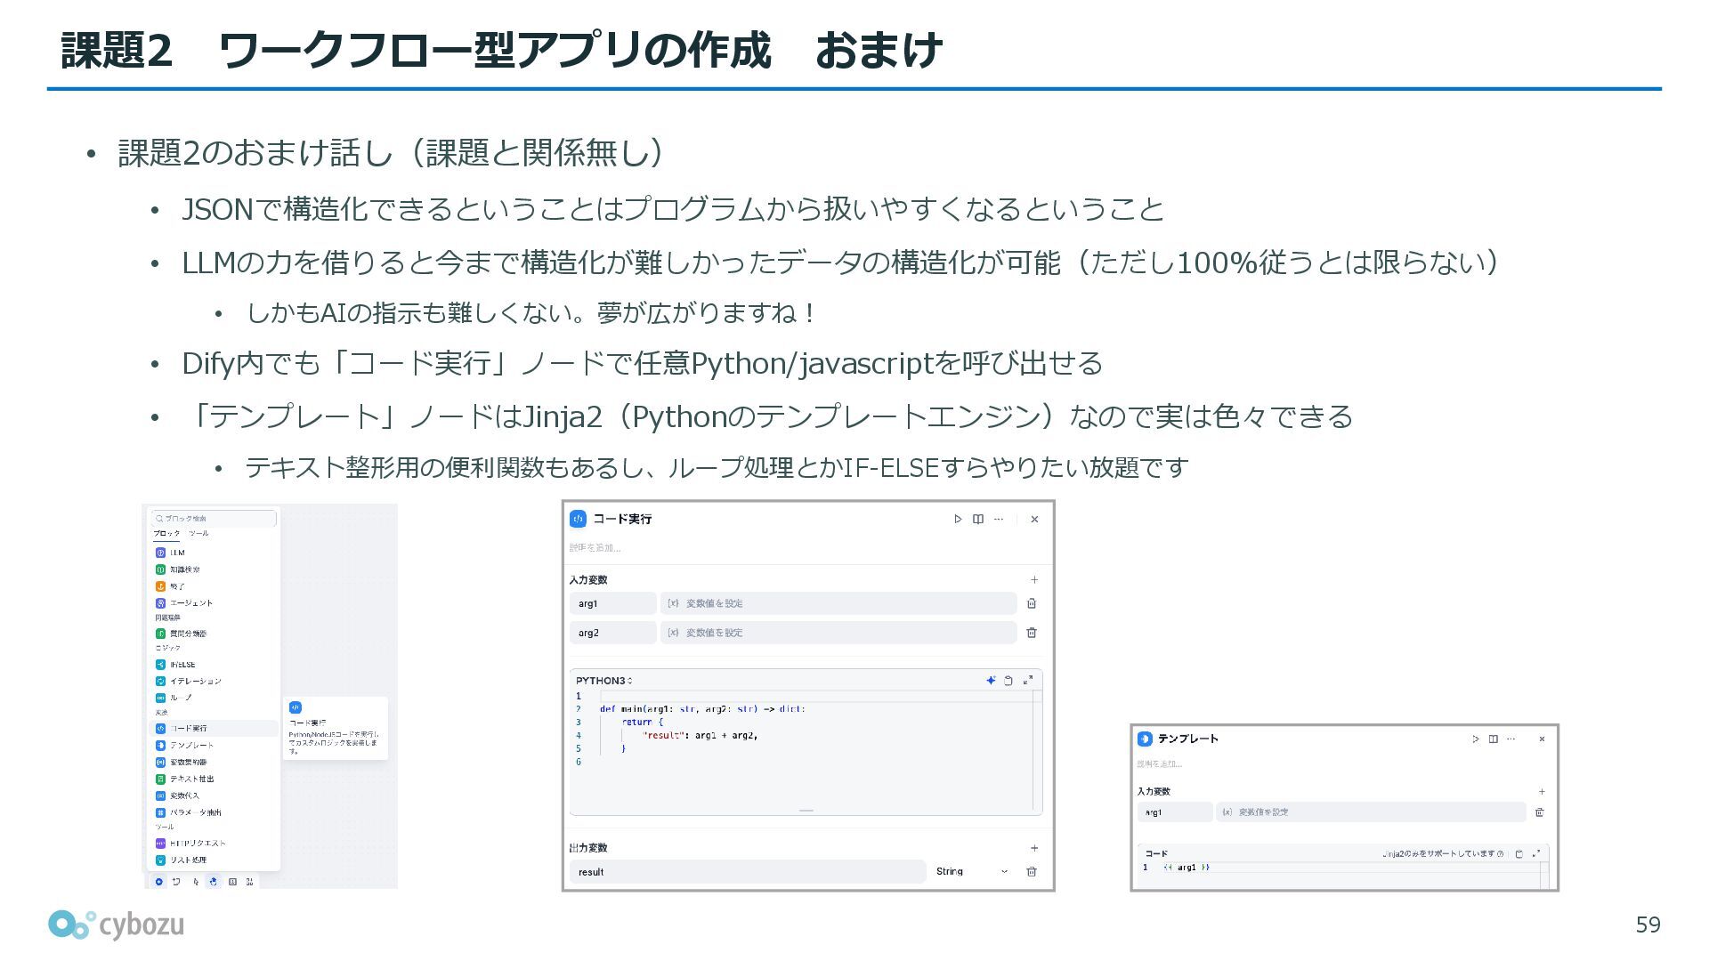Select the コード実行 block in list
The width and height of the screenshot is (1709, 961).
point(215,729)
